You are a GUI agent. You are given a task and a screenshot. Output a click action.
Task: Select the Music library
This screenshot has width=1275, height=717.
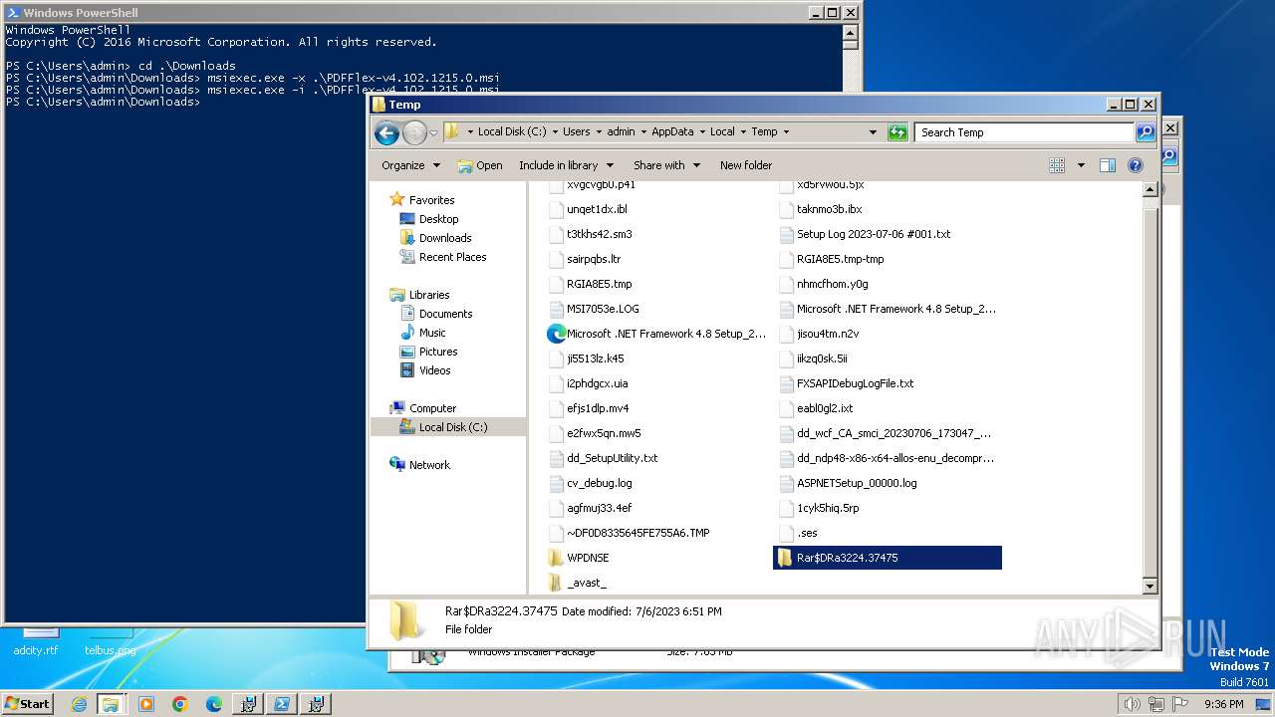[432, 332]
